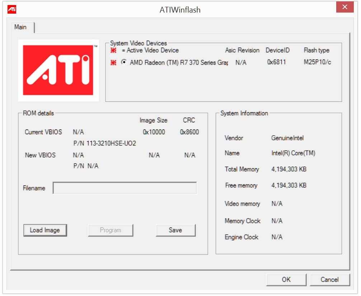Click the Video memory label
Image resolution: width=361 pixels, height=296 pixels.
coord(242,204)
